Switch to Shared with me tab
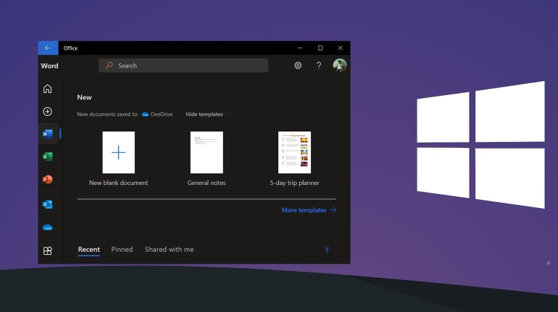Image resolution: width=558 pixels, height=312 pixels. pos(170,250)
